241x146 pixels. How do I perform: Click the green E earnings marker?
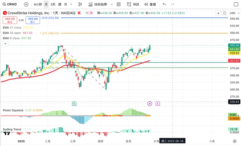click(74, 104)
